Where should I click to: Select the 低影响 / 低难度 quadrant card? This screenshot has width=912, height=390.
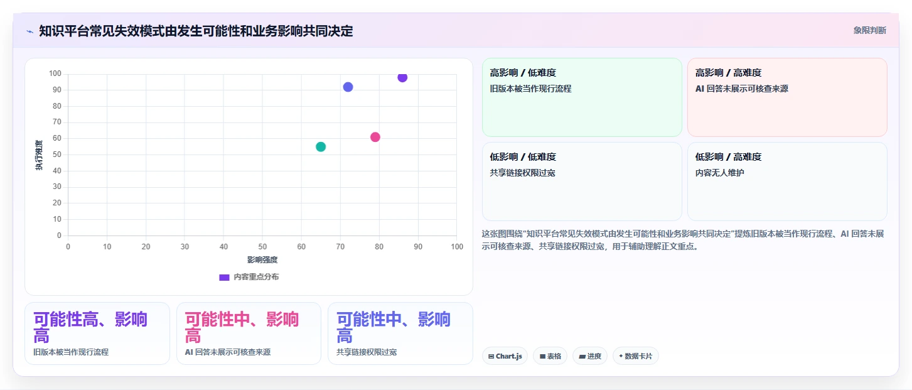tap(582, 181)
